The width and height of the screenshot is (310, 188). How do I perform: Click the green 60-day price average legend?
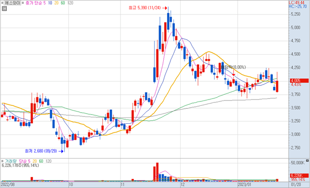[x=63, y=3]
